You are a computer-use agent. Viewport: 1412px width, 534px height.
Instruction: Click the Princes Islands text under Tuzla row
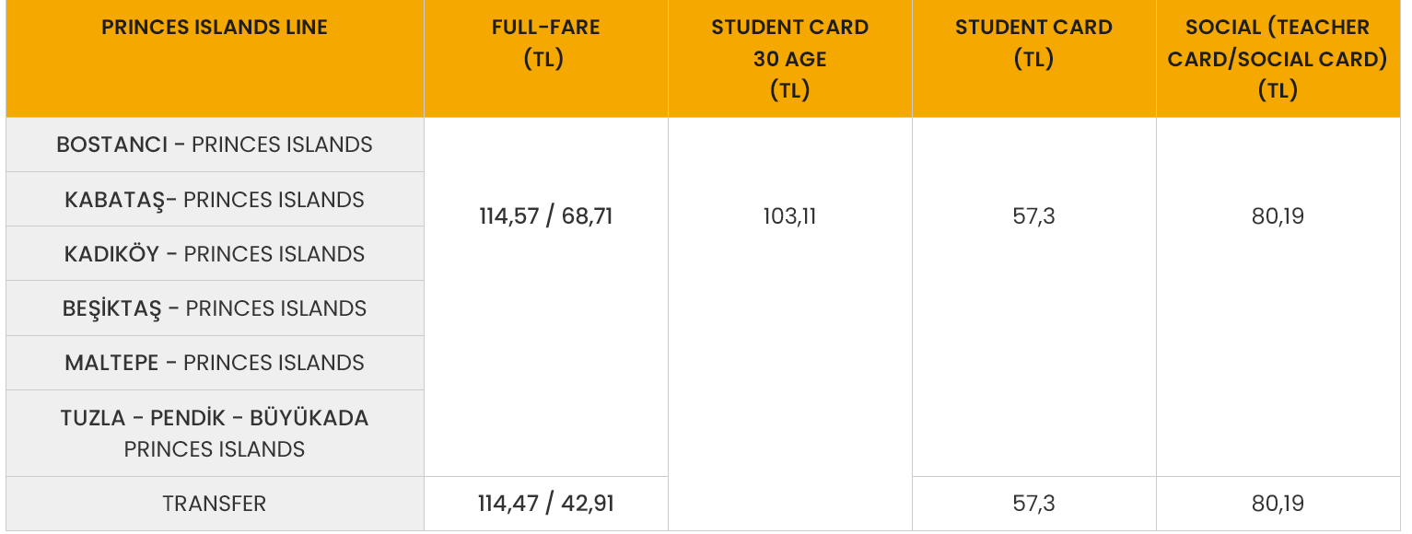215,449
